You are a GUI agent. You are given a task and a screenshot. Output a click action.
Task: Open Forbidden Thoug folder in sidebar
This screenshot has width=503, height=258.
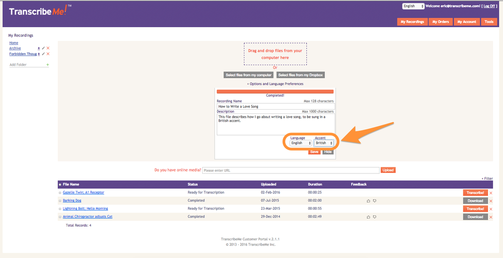pos(23,54)
